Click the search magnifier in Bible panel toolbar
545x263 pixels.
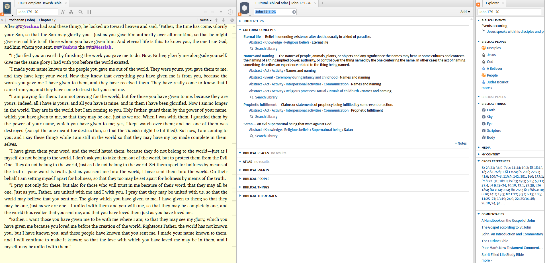[81, 12]
